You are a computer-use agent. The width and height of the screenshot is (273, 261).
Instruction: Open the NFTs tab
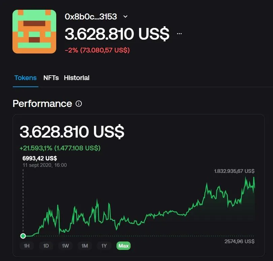51,78
